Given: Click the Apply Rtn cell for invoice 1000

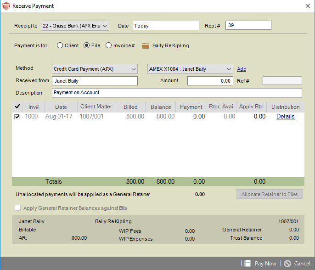Looking at the screenshot, I should (259, 116).
